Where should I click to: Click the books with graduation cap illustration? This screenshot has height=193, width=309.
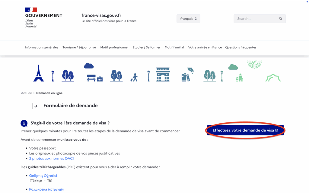(x=187, y=75)
